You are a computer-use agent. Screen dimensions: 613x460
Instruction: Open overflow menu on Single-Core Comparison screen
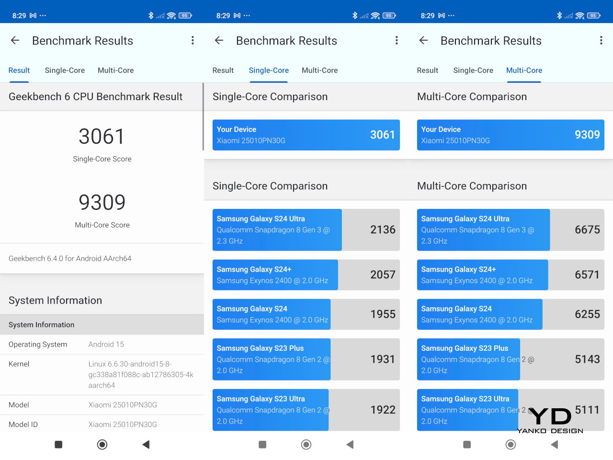(397, 41)
